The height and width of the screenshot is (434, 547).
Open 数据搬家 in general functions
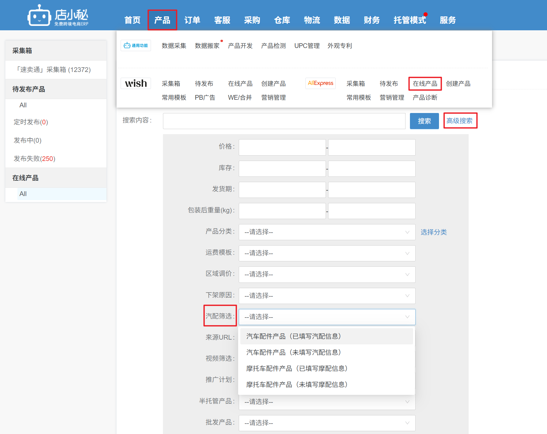click(207, 46)
